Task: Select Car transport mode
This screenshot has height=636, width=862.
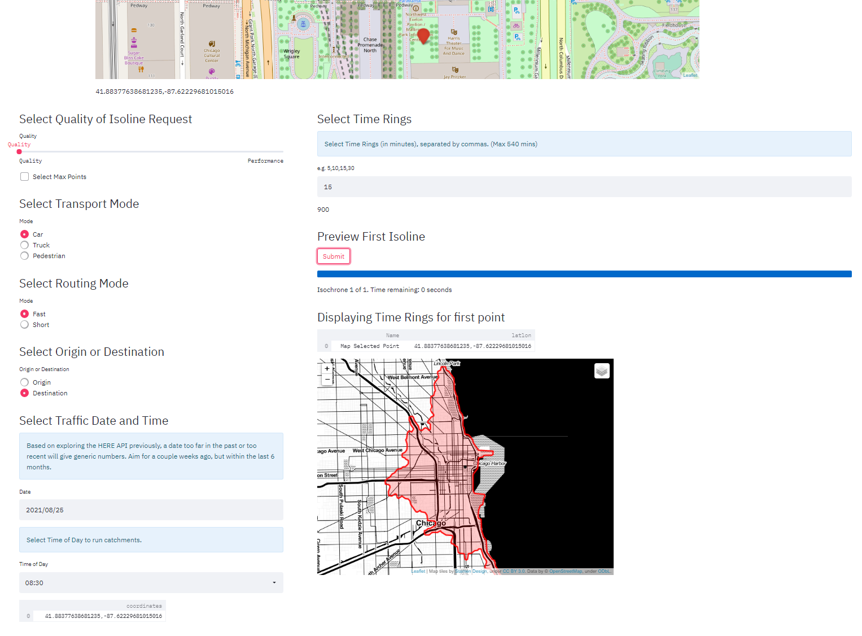Action: (24, 234)
